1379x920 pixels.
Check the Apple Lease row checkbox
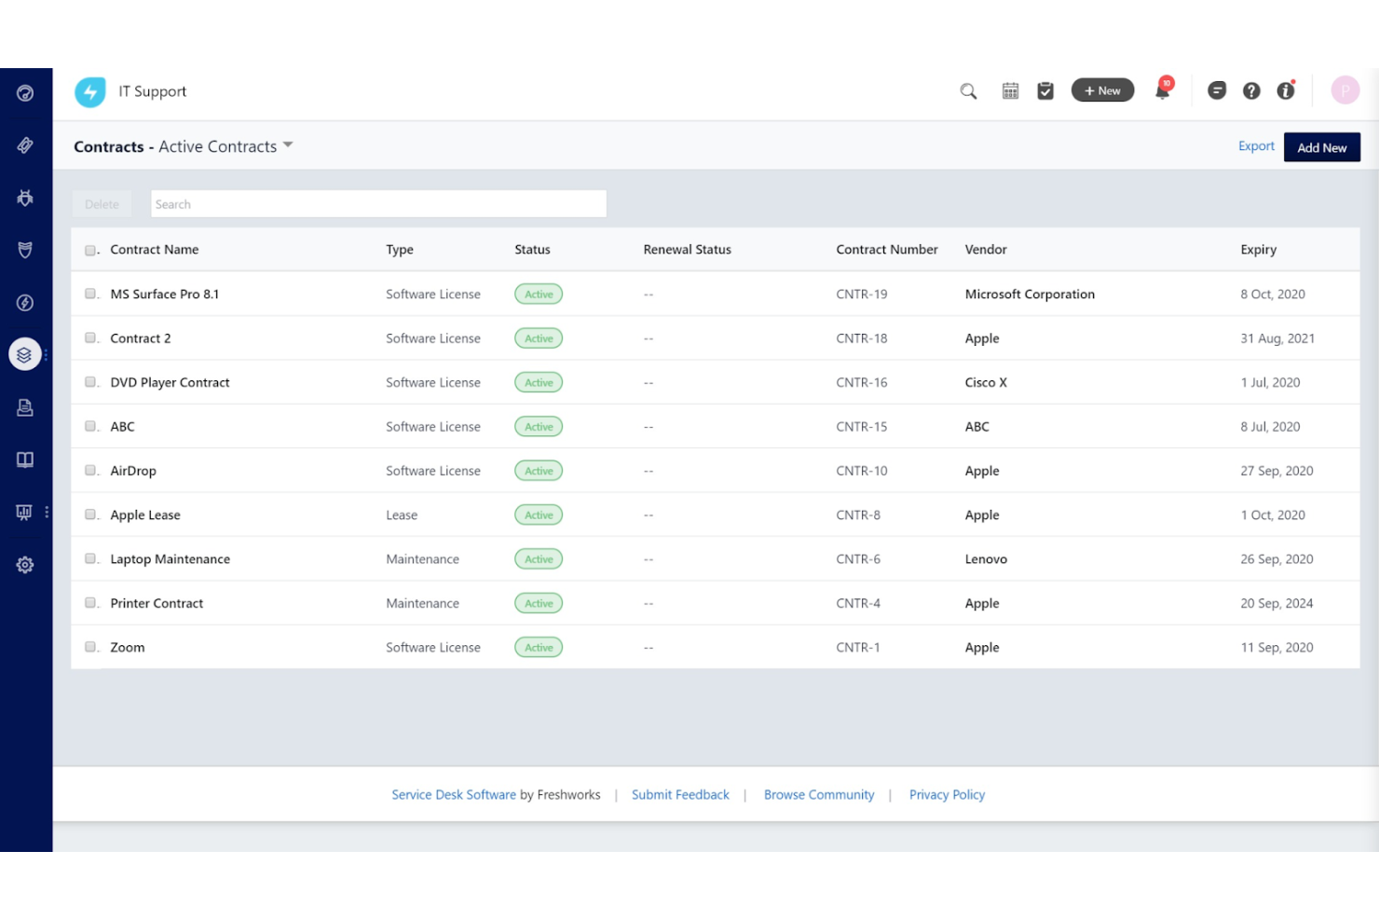pyautogui.click(x=90, y=515)
